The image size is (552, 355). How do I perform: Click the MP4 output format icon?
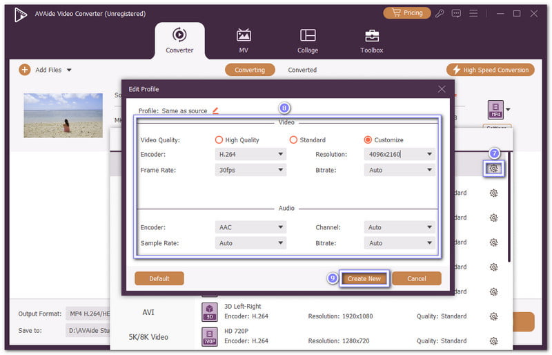coord(495,110)
